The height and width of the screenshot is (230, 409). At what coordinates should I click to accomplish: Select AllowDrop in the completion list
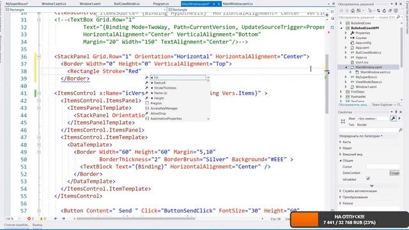(158, 114)
